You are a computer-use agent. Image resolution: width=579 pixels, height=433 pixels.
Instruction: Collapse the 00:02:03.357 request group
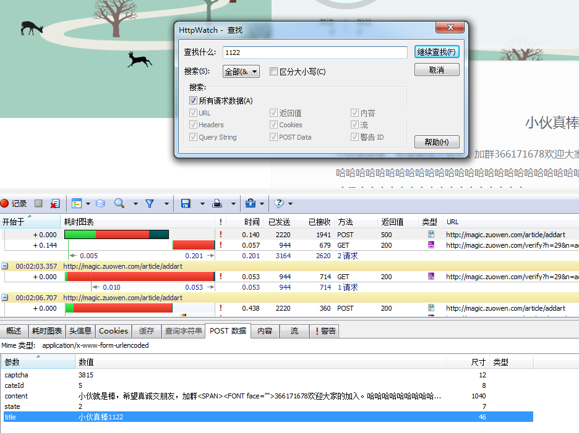[x=6, y=266]
